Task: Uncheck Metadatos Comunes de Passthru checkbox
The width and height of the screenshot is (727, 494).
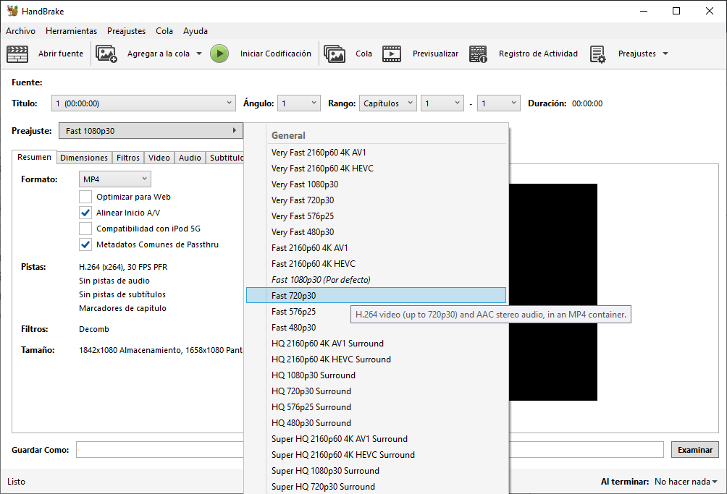Action: click(85, 244)
